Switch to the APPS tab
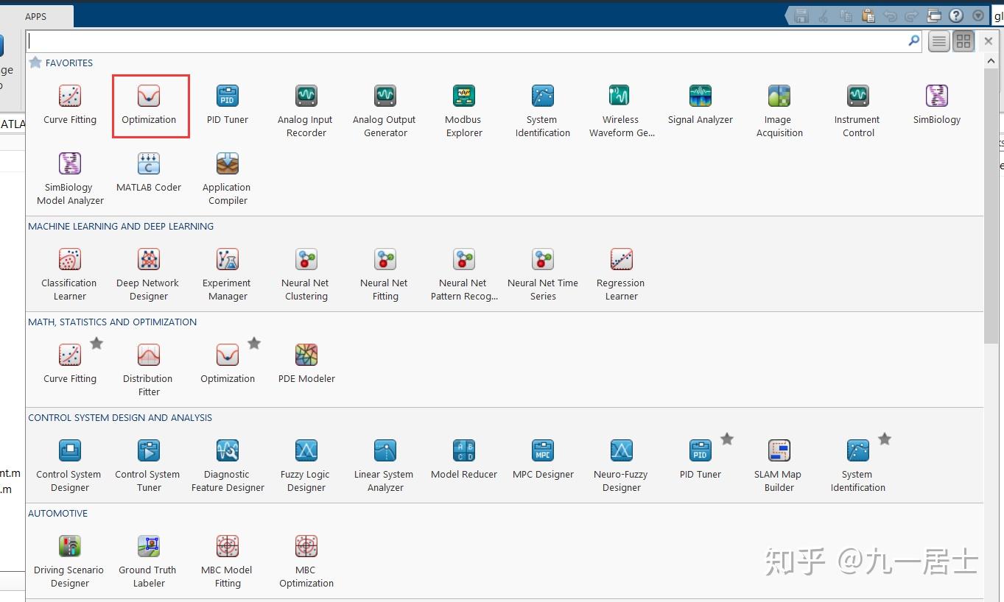This screenshot has height=602, width=1004. pyautogui.click(x=36, y=15)
